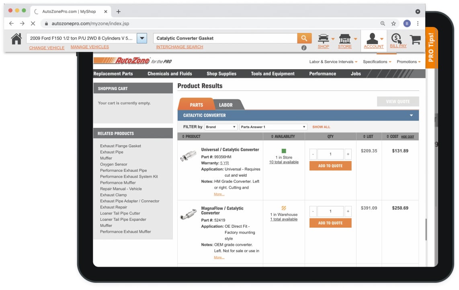
Task: Switch to the Parts tab
Action: click(196, 105)
